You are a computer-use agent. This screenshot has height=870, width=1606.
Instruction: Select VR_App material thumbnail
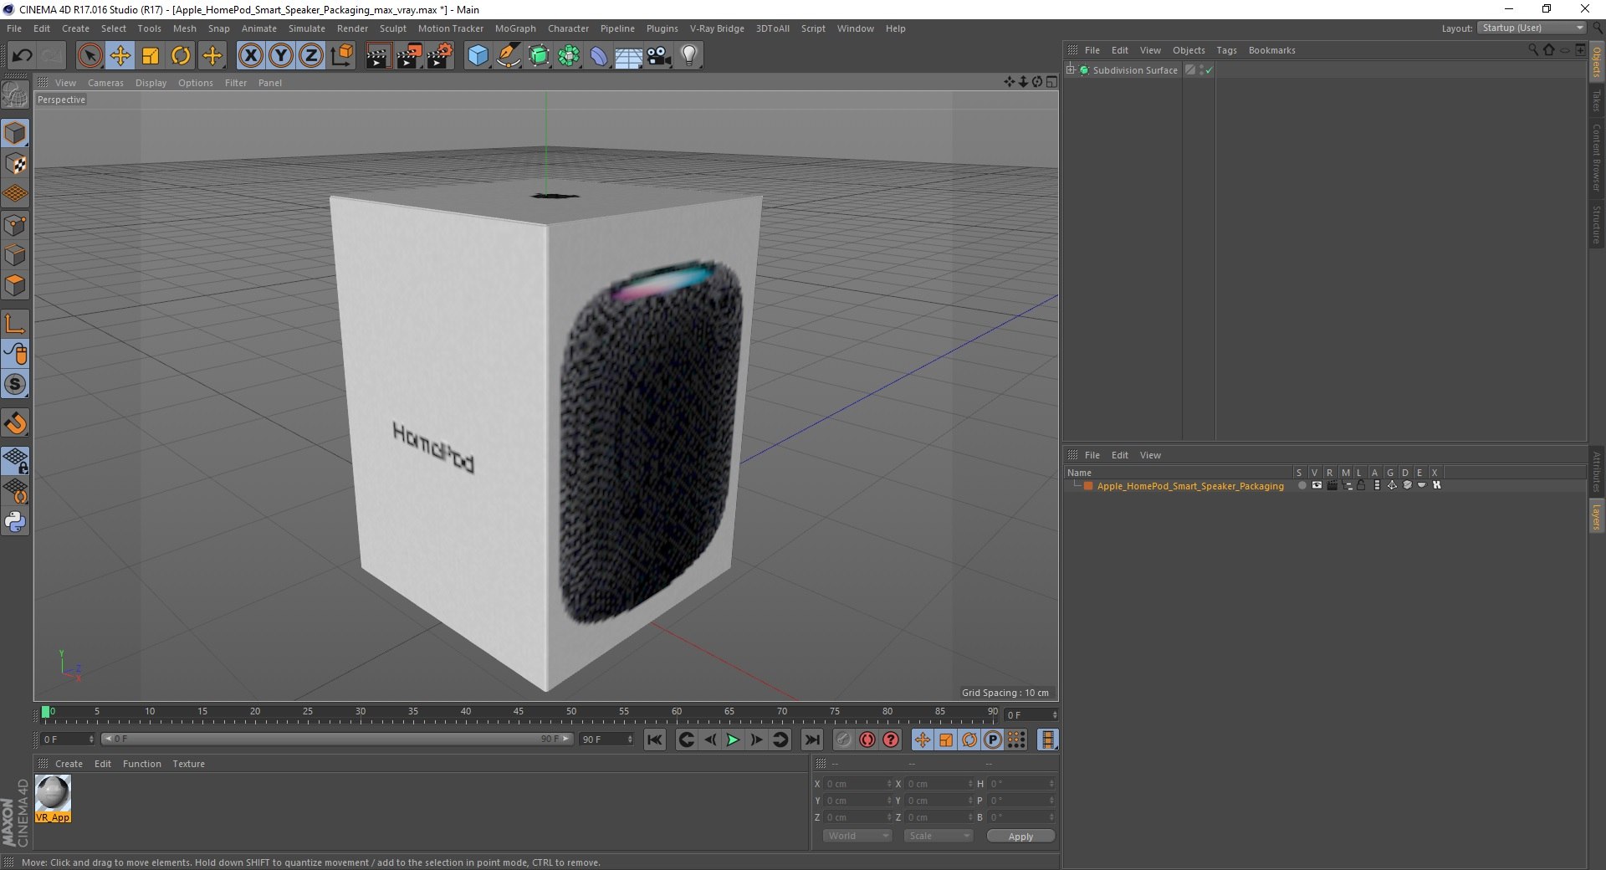pyautogui.click(x=53, y=798)
